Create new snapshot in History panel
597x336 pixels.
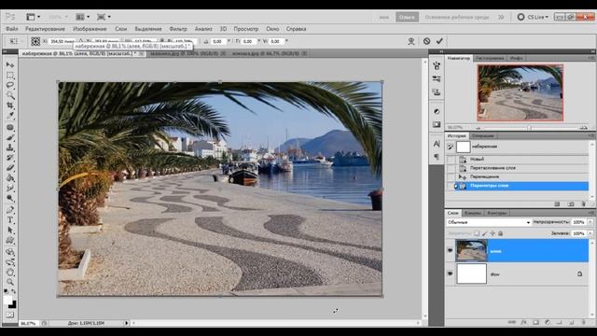571,204
